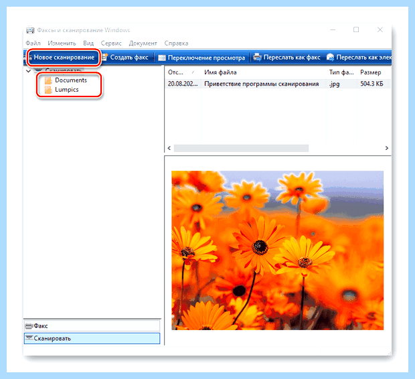The width and height of the screenshot is (415, 379).
Task: Sort by the Отс... date column
Action: [x=183, y=72]
